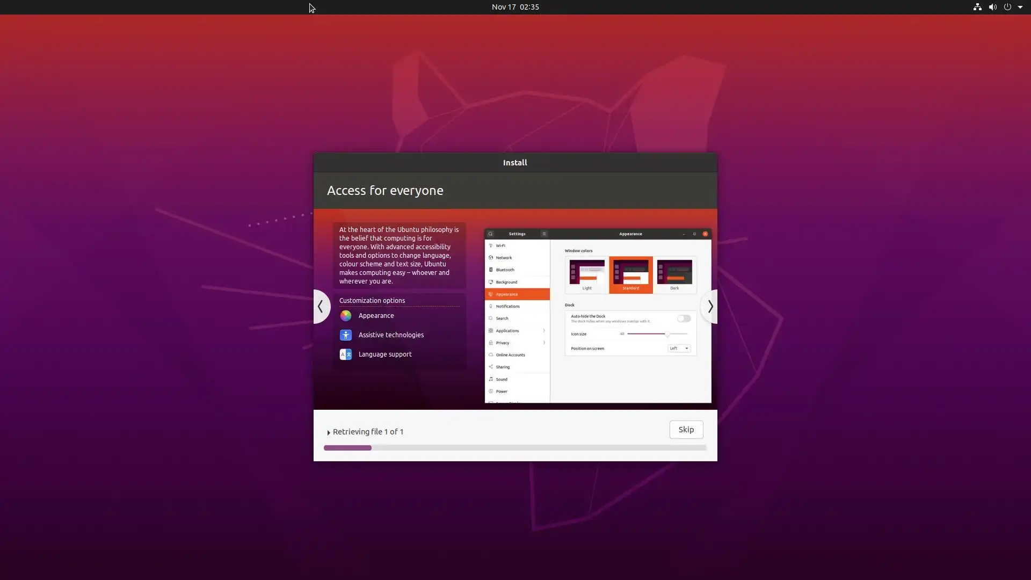Screen dimensions: 1031x580
Task: Open the system menu dropdown arrow
Action: 1020,7
